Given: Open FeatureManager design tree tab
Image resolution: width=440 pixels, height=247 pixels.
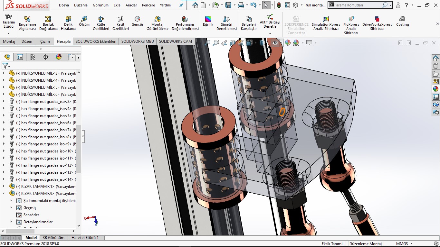Looking at the screenshot, I should pyautogui.click(x=7, y=57).
